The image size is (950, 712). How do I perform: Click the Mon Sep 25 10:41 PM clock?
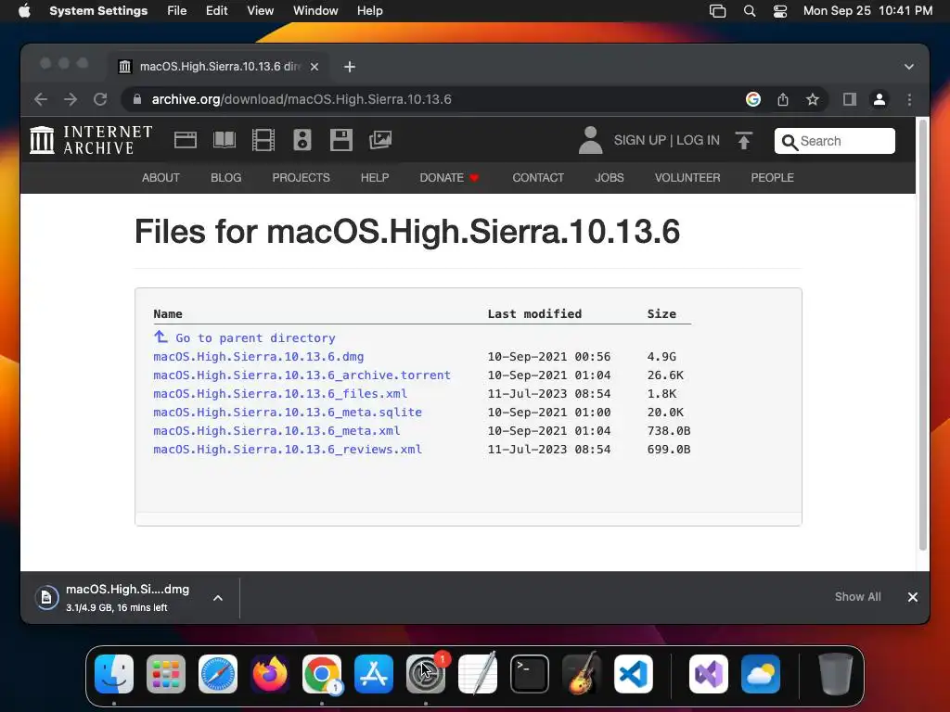click(x=867, y=11)
